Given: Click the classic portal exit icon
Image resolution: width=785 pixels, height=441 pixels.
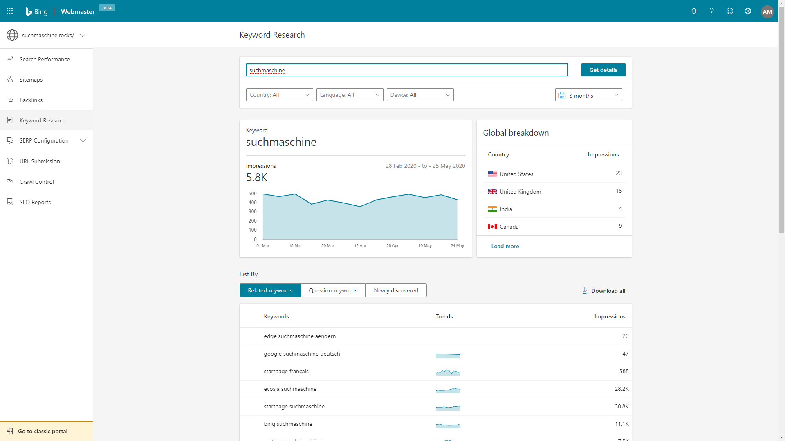Looking at the screenshot, I should tap(10, 431).
